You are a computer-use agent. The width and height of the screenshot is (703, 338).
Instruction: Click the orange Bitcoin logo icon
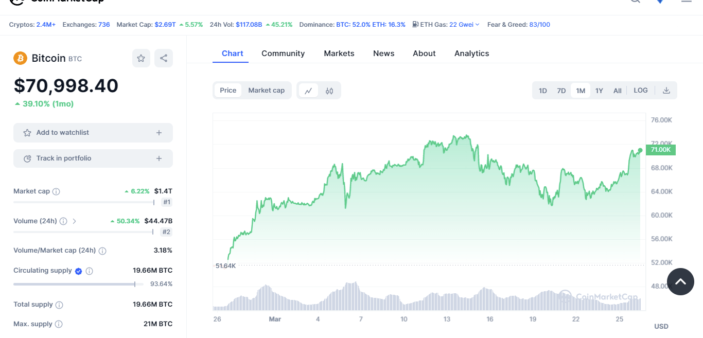point(20,58)
